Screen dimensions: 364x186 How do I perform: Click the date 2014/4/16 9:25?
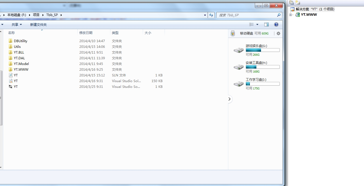pos(91,69)
